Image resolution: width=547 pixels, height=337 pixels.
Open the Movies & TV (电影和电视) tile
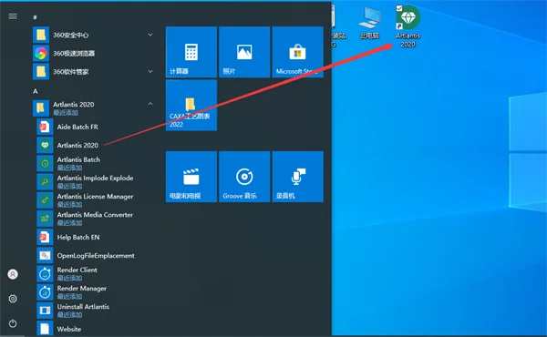pos(191,177)
